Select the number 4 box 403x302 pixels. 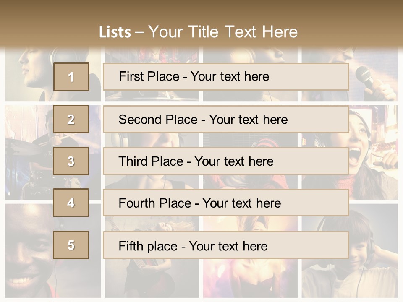[71, 203]
